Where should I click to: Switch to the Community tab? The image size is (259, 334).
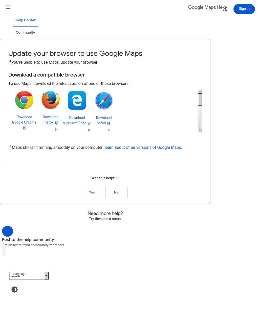pyautogui.click(x=25, y=33)
